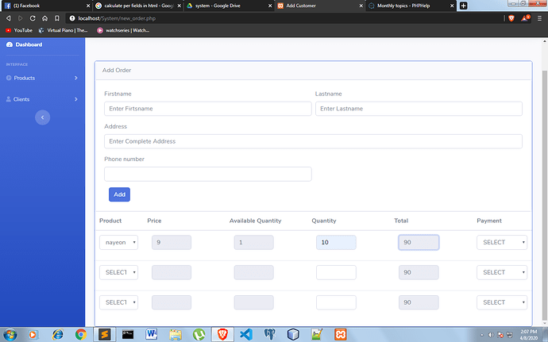Open pgAdmin elephant icon in taskbar
548x342 pixels.
tap(270, 334)
